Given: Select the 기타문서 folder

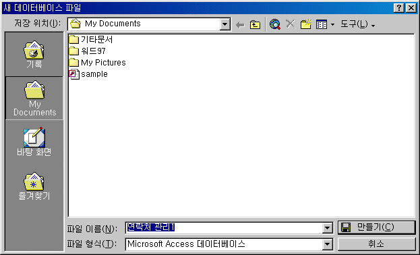Looking at the screenshot, I should [x=91, y=40].
